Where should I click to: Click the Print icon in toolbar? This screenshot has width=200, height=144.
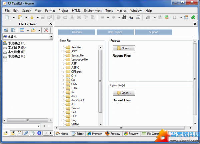[x=148, y=17]
